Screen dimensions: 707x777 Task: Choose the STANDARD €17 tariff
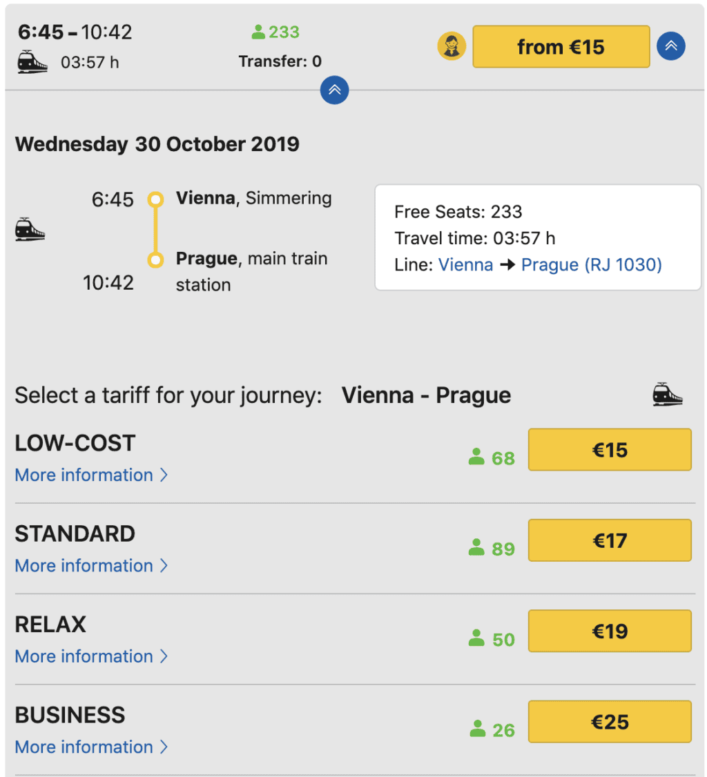coord(610,540)
